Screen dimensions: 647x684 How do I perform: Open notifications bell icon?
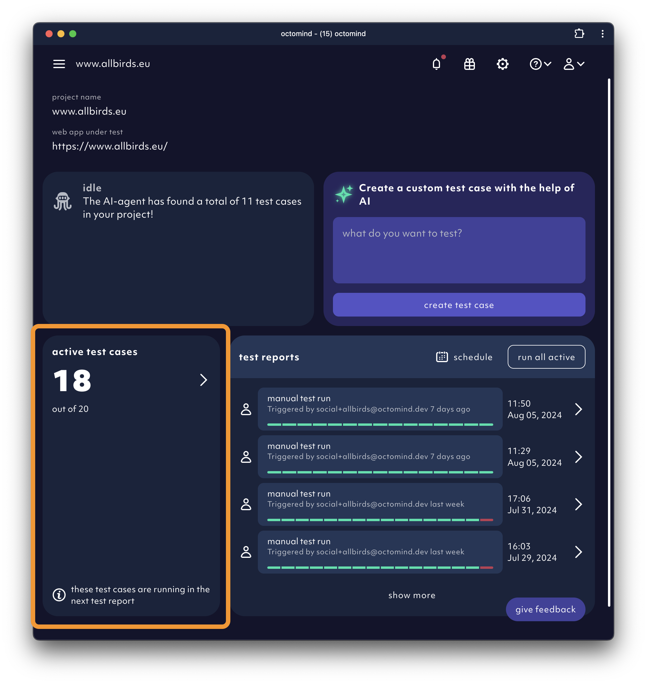437,64
